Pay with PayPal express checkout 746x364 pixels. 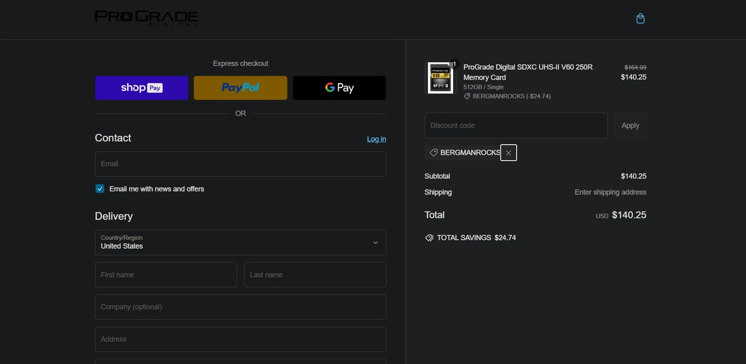pyautogui.click(x=240, y=88)
